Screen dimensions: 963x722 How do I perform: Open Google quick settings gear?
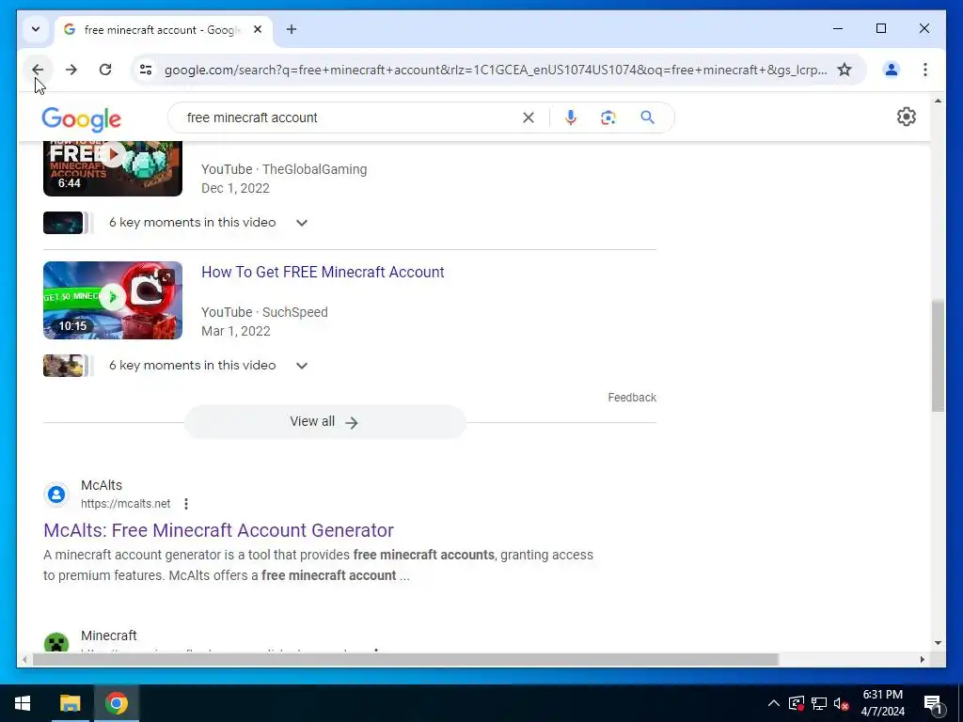click(x=906, y=117)
